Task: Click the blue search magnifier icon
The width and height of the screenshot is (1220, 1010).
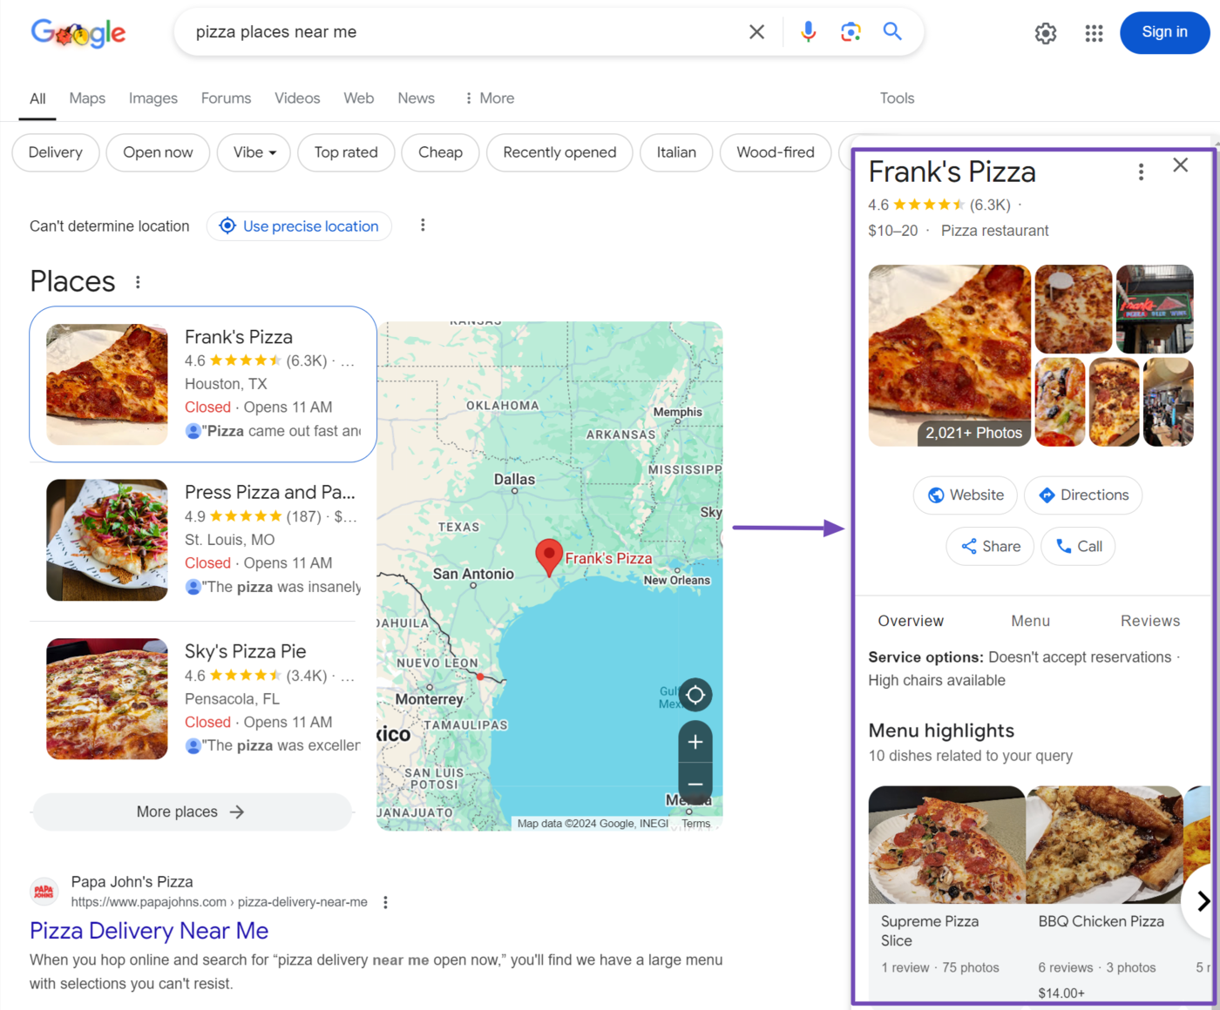Action: (892, 31)
